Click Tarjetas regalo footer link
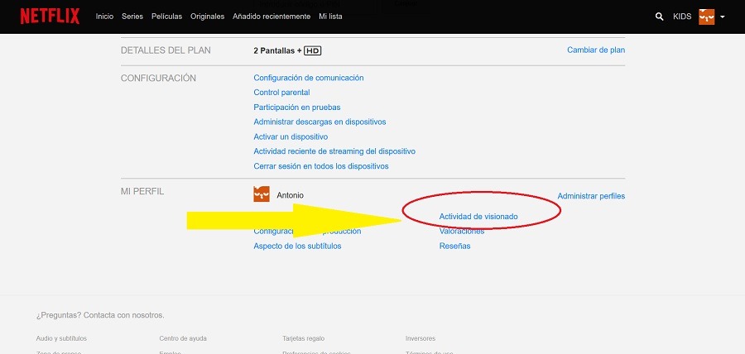Image resolution: width=745 pixels, height=354 pixels. pyautogui.click(x=303, y=339)
